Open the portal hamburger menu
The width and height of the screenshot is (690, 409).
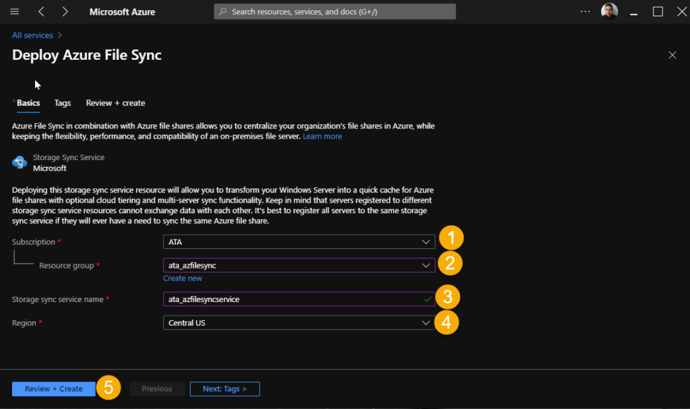14,11
